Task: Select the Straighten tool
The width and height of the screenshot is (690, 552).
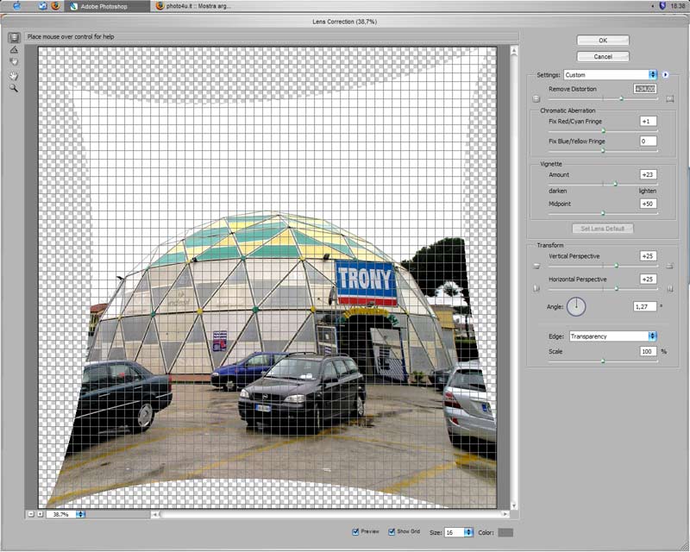Action: pos(14,50)
